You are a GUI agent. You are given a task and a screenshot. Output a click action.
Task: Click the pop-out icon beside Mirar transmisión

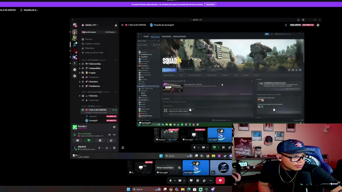[x=179, y=168]
